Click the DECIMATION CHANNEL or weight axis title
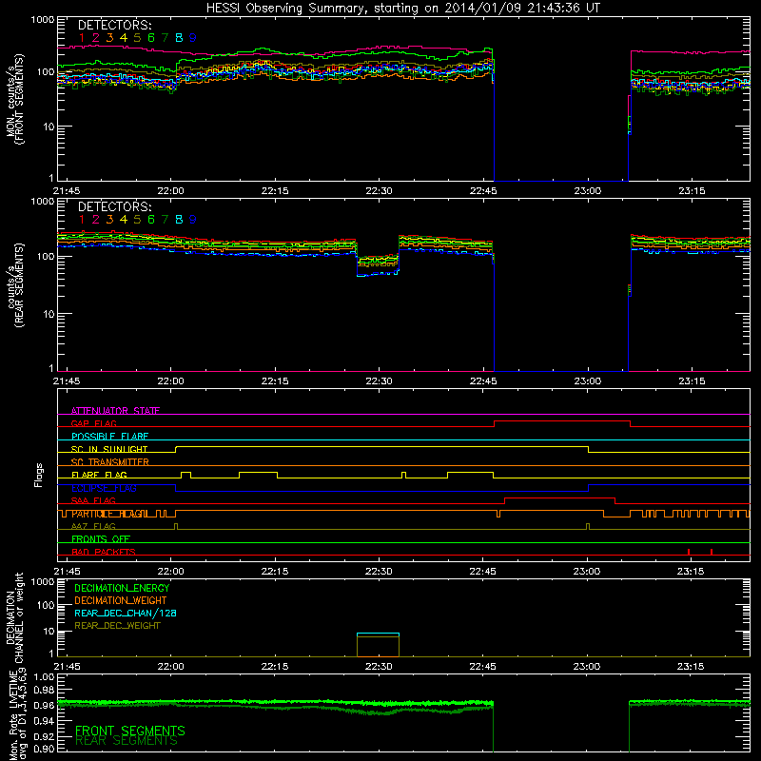Viewport: 761px width, 761px height. [15, 617]
